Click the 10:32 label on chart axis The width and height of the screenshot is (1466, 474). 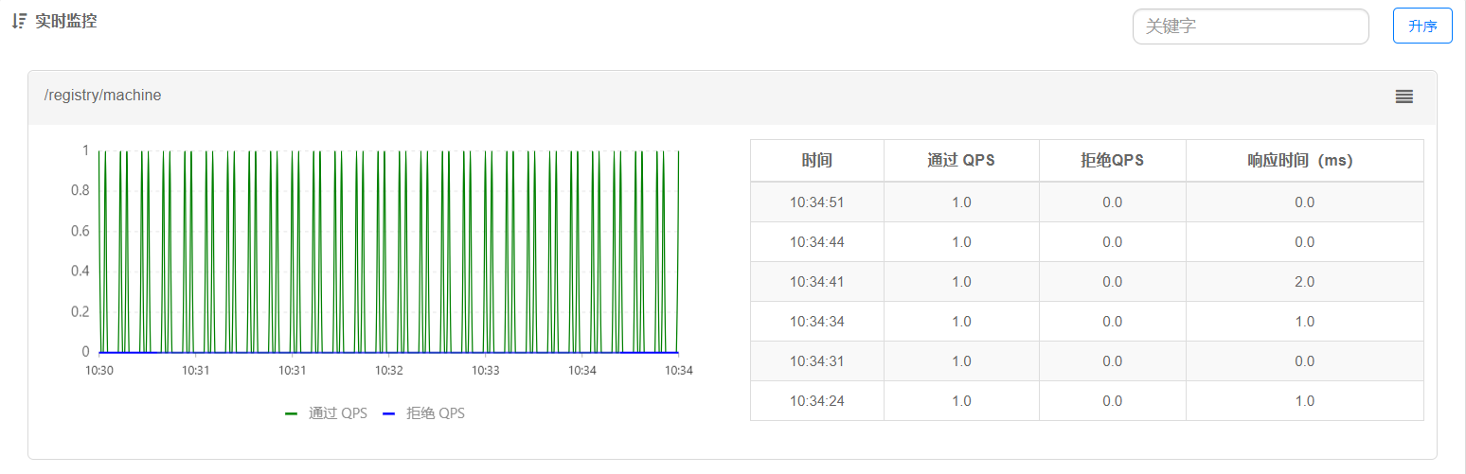[x=388, y=371]
